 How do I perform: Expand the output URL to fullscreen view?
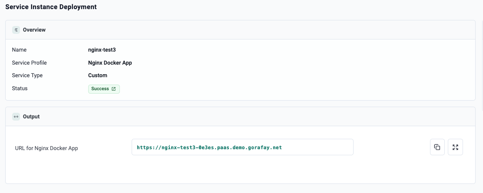click(x=455, y=147)
